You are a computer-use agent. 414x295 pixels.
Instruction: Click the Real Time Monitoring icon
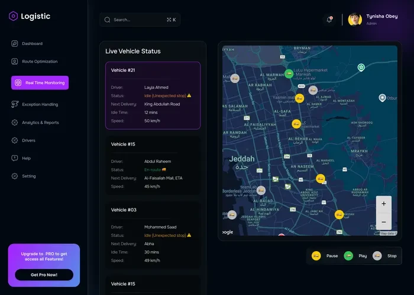(18, 83)
